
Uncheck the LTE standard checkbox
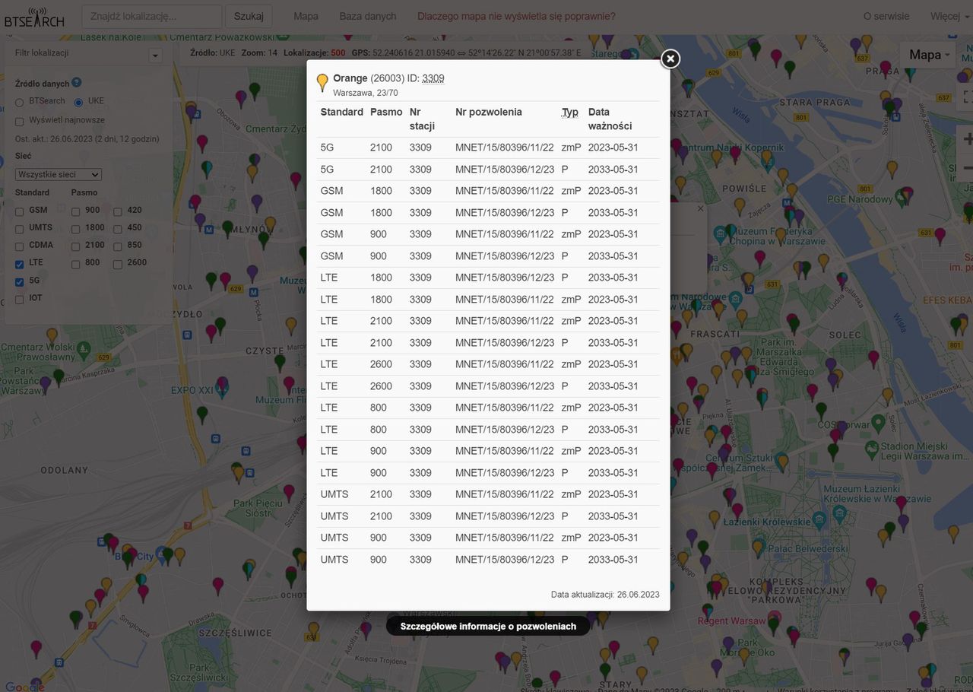(x=20, y=263)
